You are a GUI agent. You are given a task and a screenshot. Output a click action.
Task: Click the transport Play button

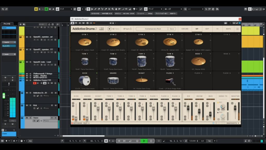[144, 141]
